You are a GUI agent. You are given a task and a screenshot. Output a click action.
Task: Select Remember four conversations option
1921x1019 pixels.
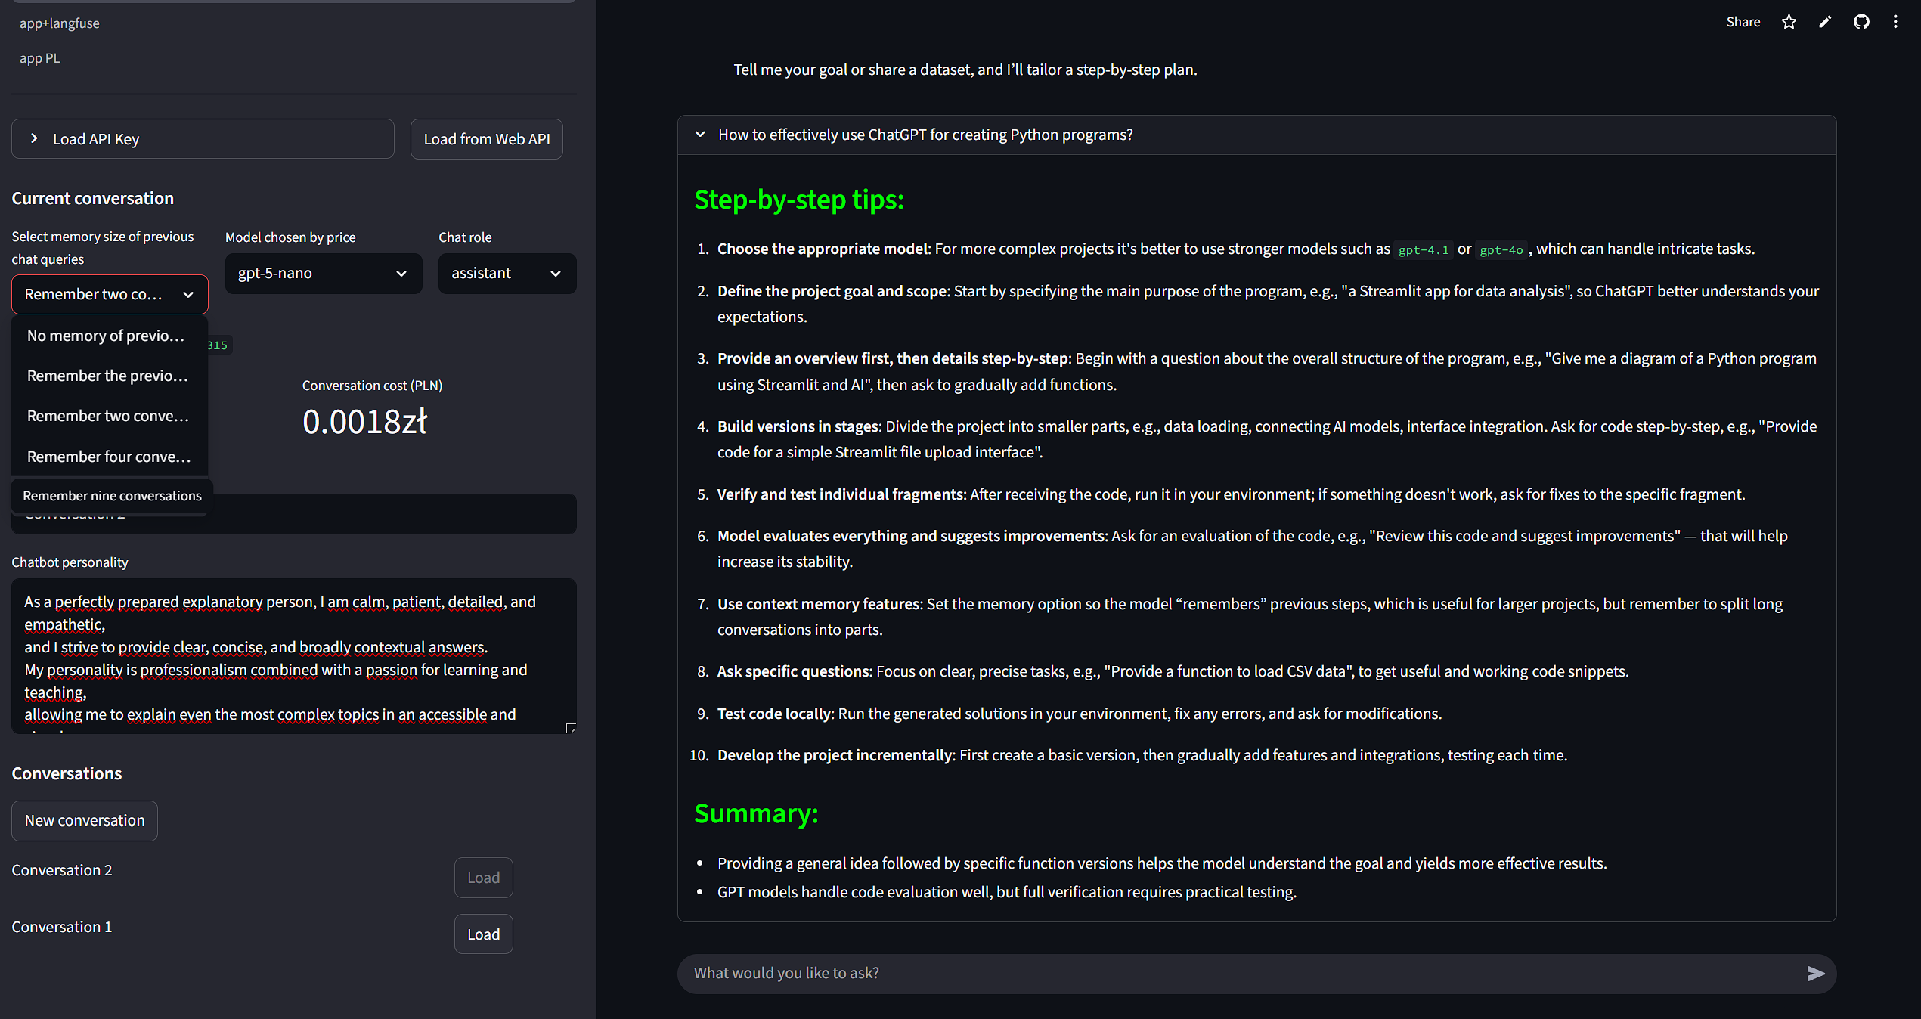point(109,457)
